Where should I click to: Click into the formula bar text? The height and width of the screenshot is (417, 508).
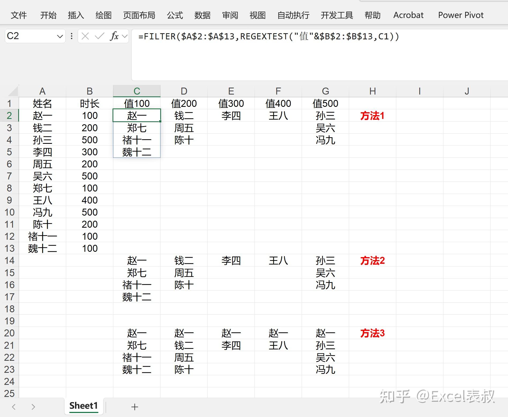[x=268, y=36]
